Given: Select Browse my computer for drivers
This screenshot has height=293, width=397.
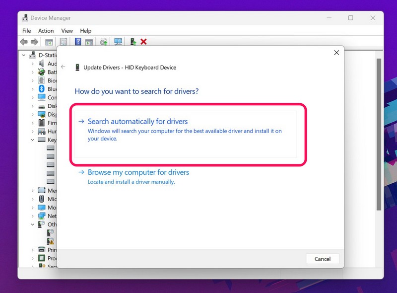Looking at the screenshot, I should click(138, 172).
